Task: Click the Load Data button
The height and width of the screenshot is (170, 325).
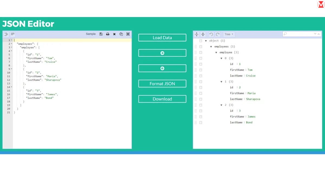Action: [x=162, y=38]
